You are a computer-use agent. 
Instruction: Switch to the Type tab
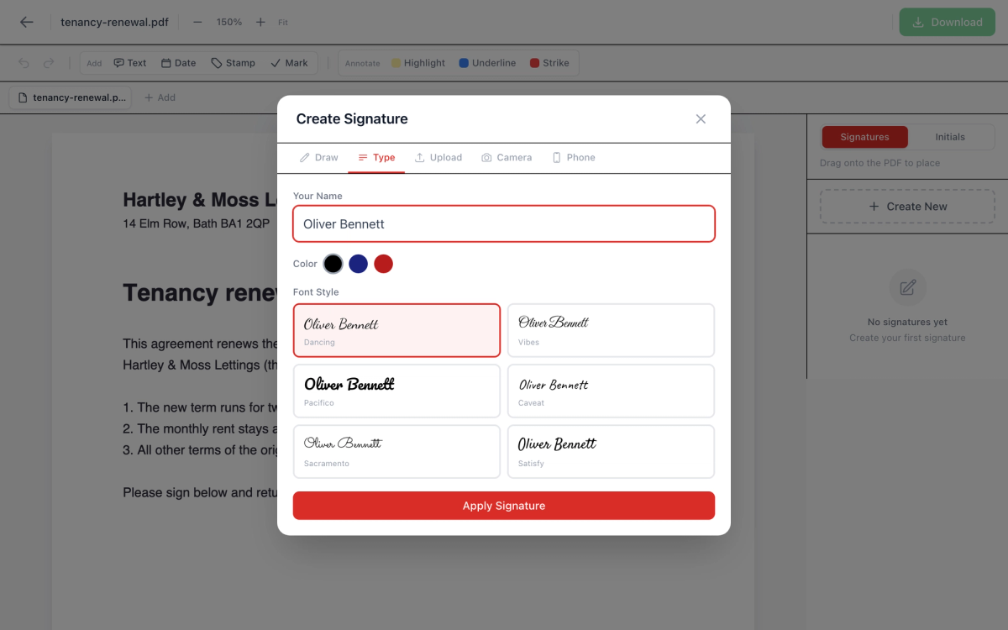[x=376, y=157]
